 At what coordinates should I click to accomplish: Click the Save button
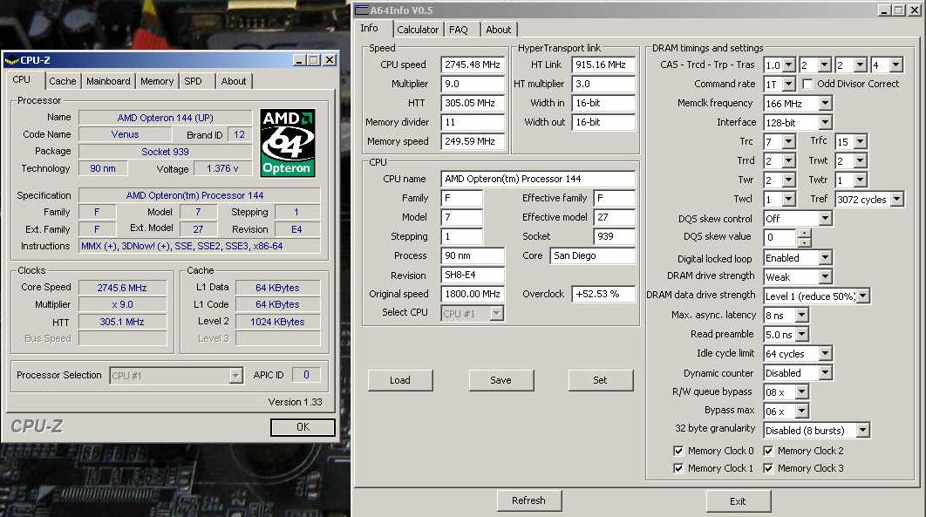point(500,380)
